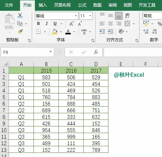Click accounting number format icon
Image resolution: width=162 pixels, height=157 pixels.
(146, 24)
